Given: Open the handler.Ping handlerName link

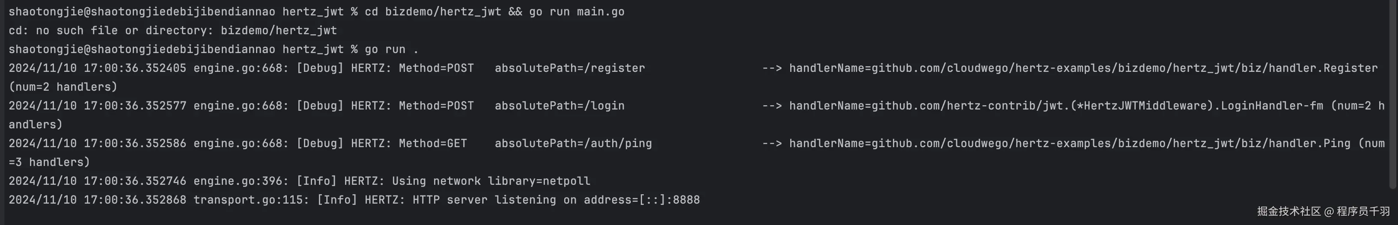Looking at the screenshot, I should pos(1069,143).
